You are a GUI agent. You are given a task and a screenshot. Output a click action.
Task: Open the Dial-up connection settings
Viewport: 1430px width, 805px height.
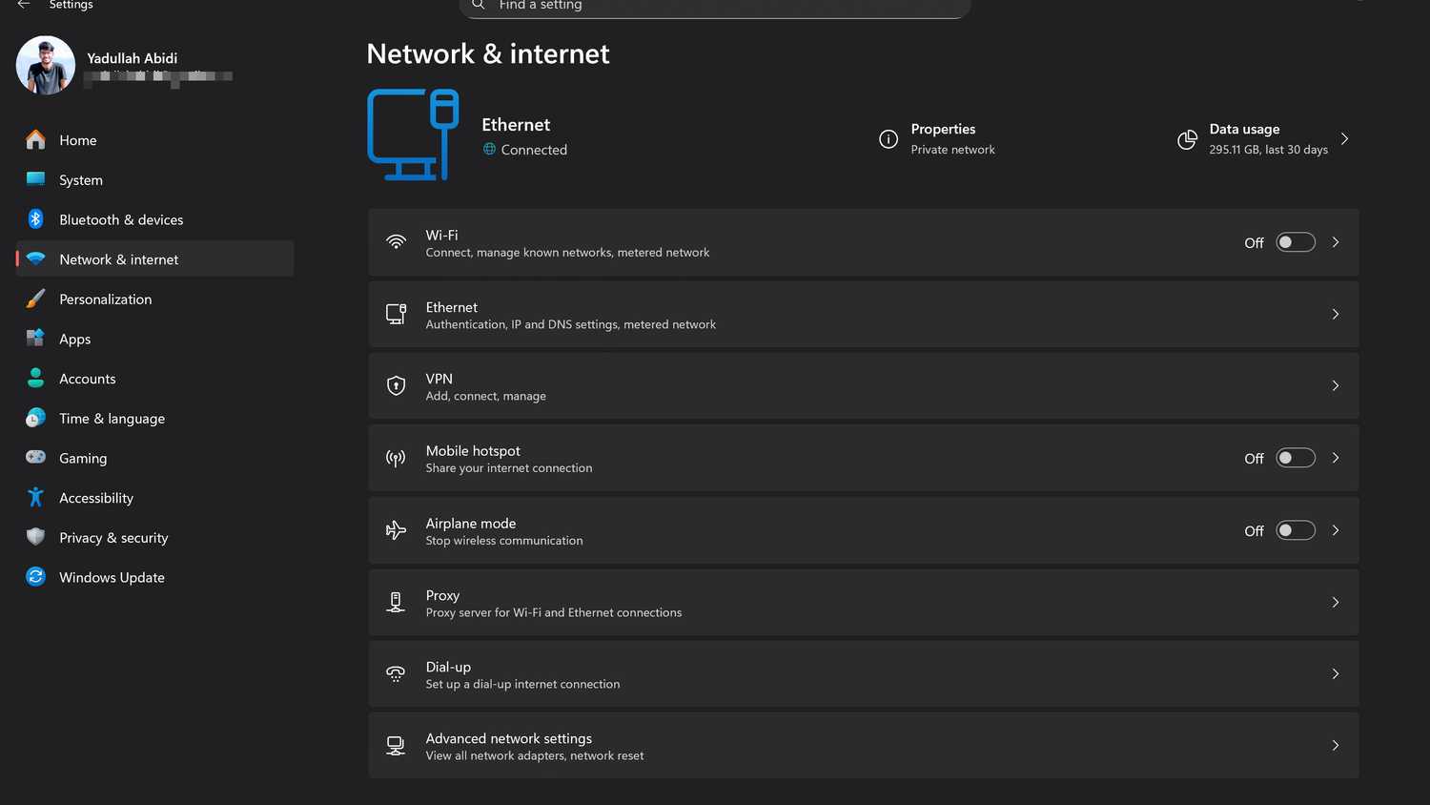[863, 674]
